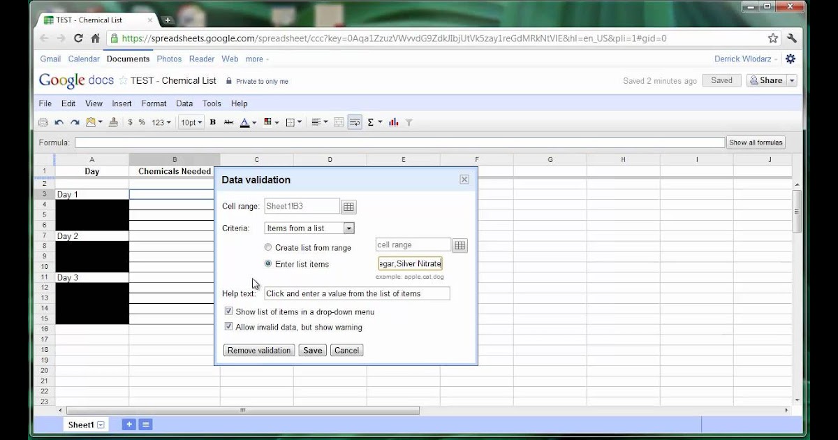Image resolution: width=838 pixels, height=440 pixels.
Task: Pick Cell range using the grid icon
Action: [x=348, y=207]
